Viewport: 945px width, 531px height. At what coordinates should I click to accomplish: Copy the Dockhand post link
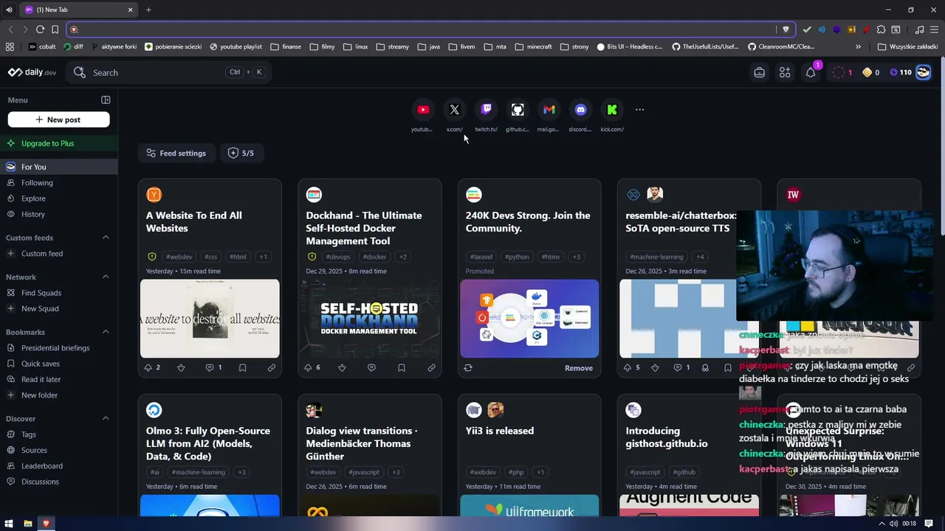pyautogui.click(x=431, y=367)
